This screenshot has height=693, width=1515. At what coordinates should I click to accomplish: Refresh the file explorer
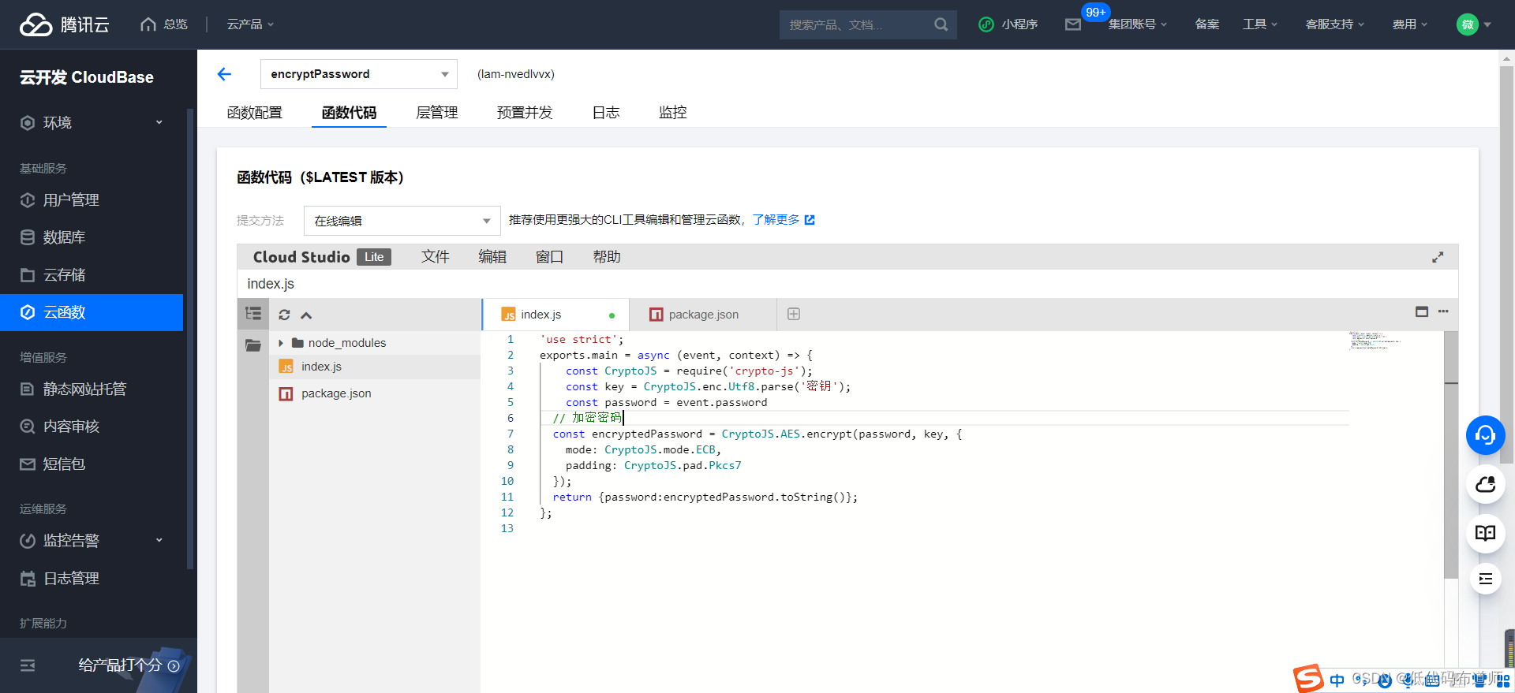[285, 315]
